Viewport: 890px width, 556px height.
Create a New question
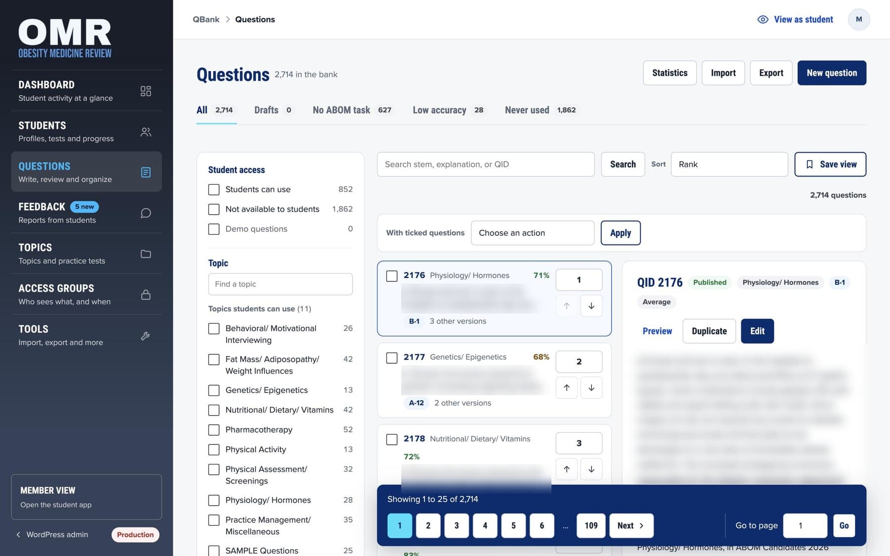coord(832,73)
